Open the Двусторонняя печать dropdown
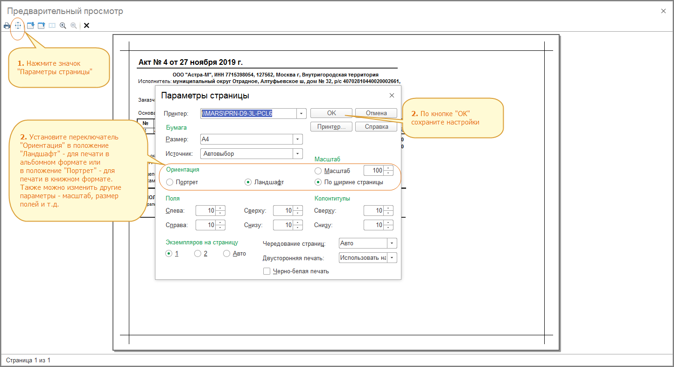 (x=392, y=258)
